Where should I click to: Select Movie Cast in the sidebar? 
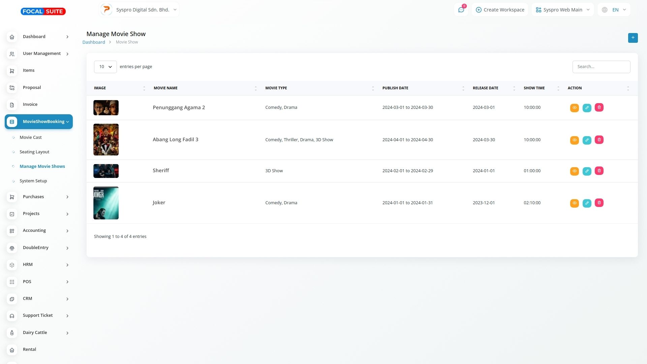tap(31, 138)
